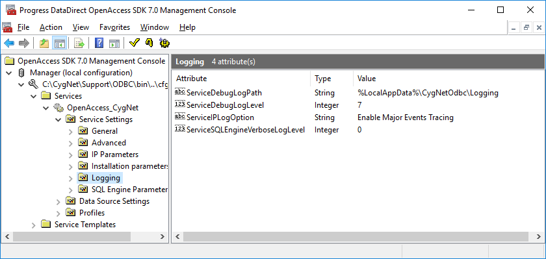Click the 123 icon of ServiceDebugLogLevel
This screenshot has height=259, width=546.
tap(179, 105)
